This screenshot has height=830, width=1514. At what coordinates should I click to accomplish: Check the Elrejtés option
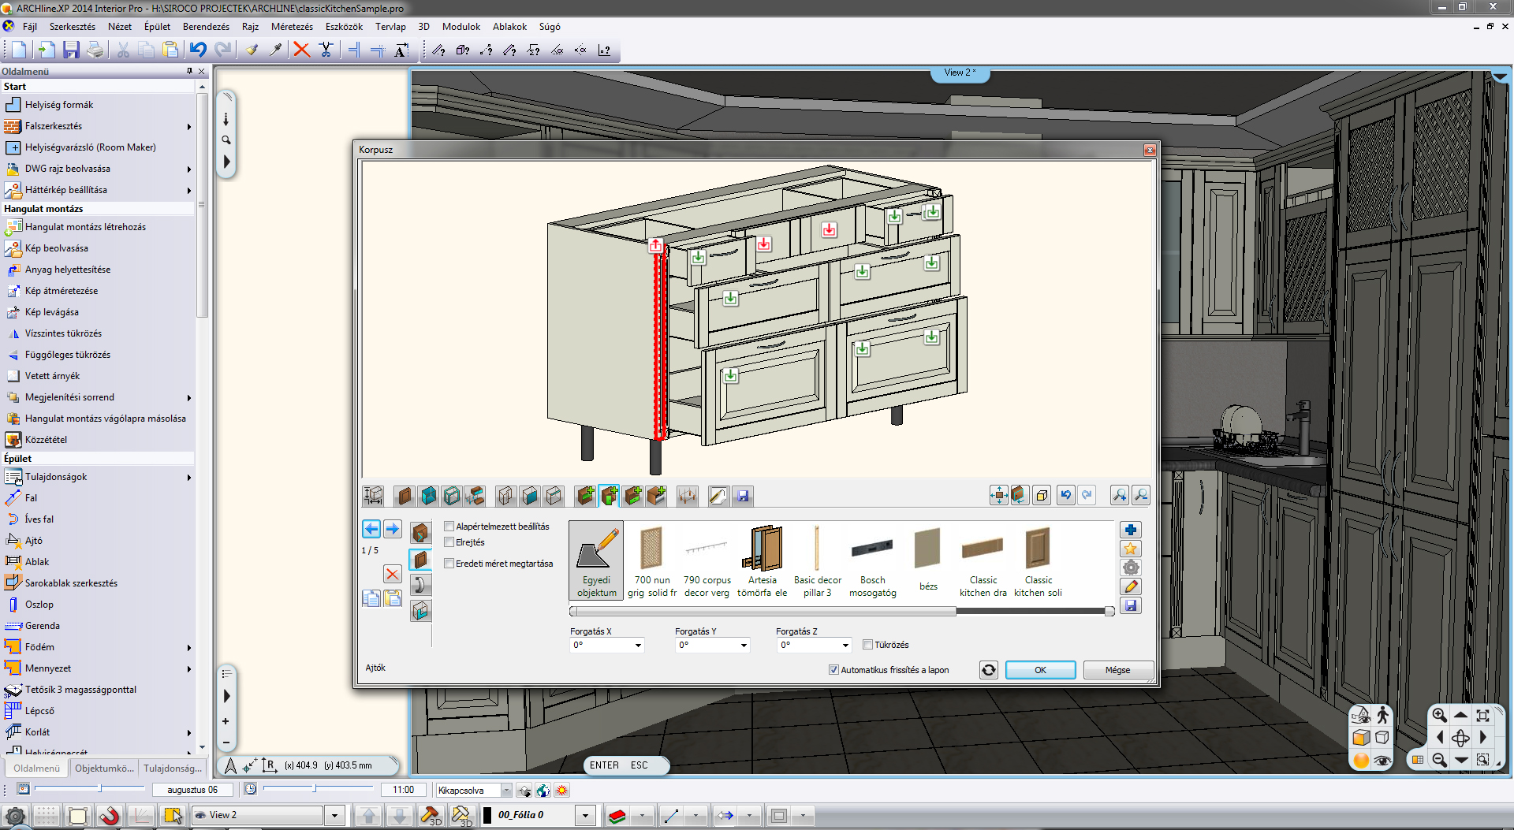click(449, 542)
